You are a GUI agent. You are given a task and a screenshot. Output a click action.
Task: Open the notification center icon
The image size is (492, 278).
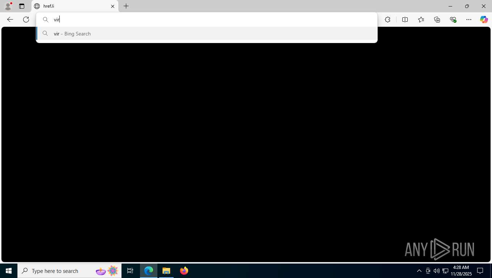pyautogui.click(x=480, y=271)
